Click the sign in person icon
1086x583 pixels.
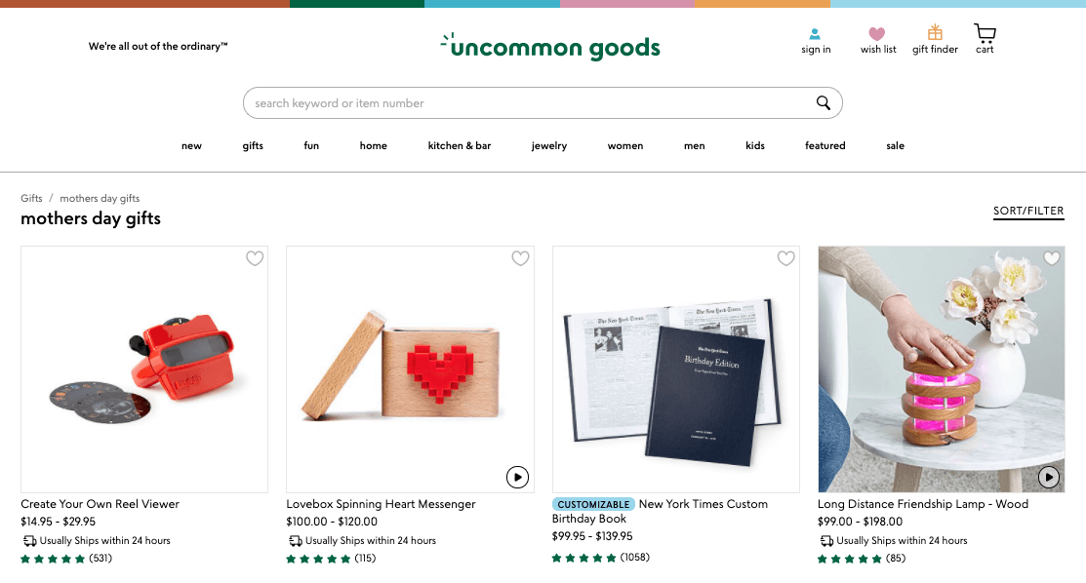815,34
